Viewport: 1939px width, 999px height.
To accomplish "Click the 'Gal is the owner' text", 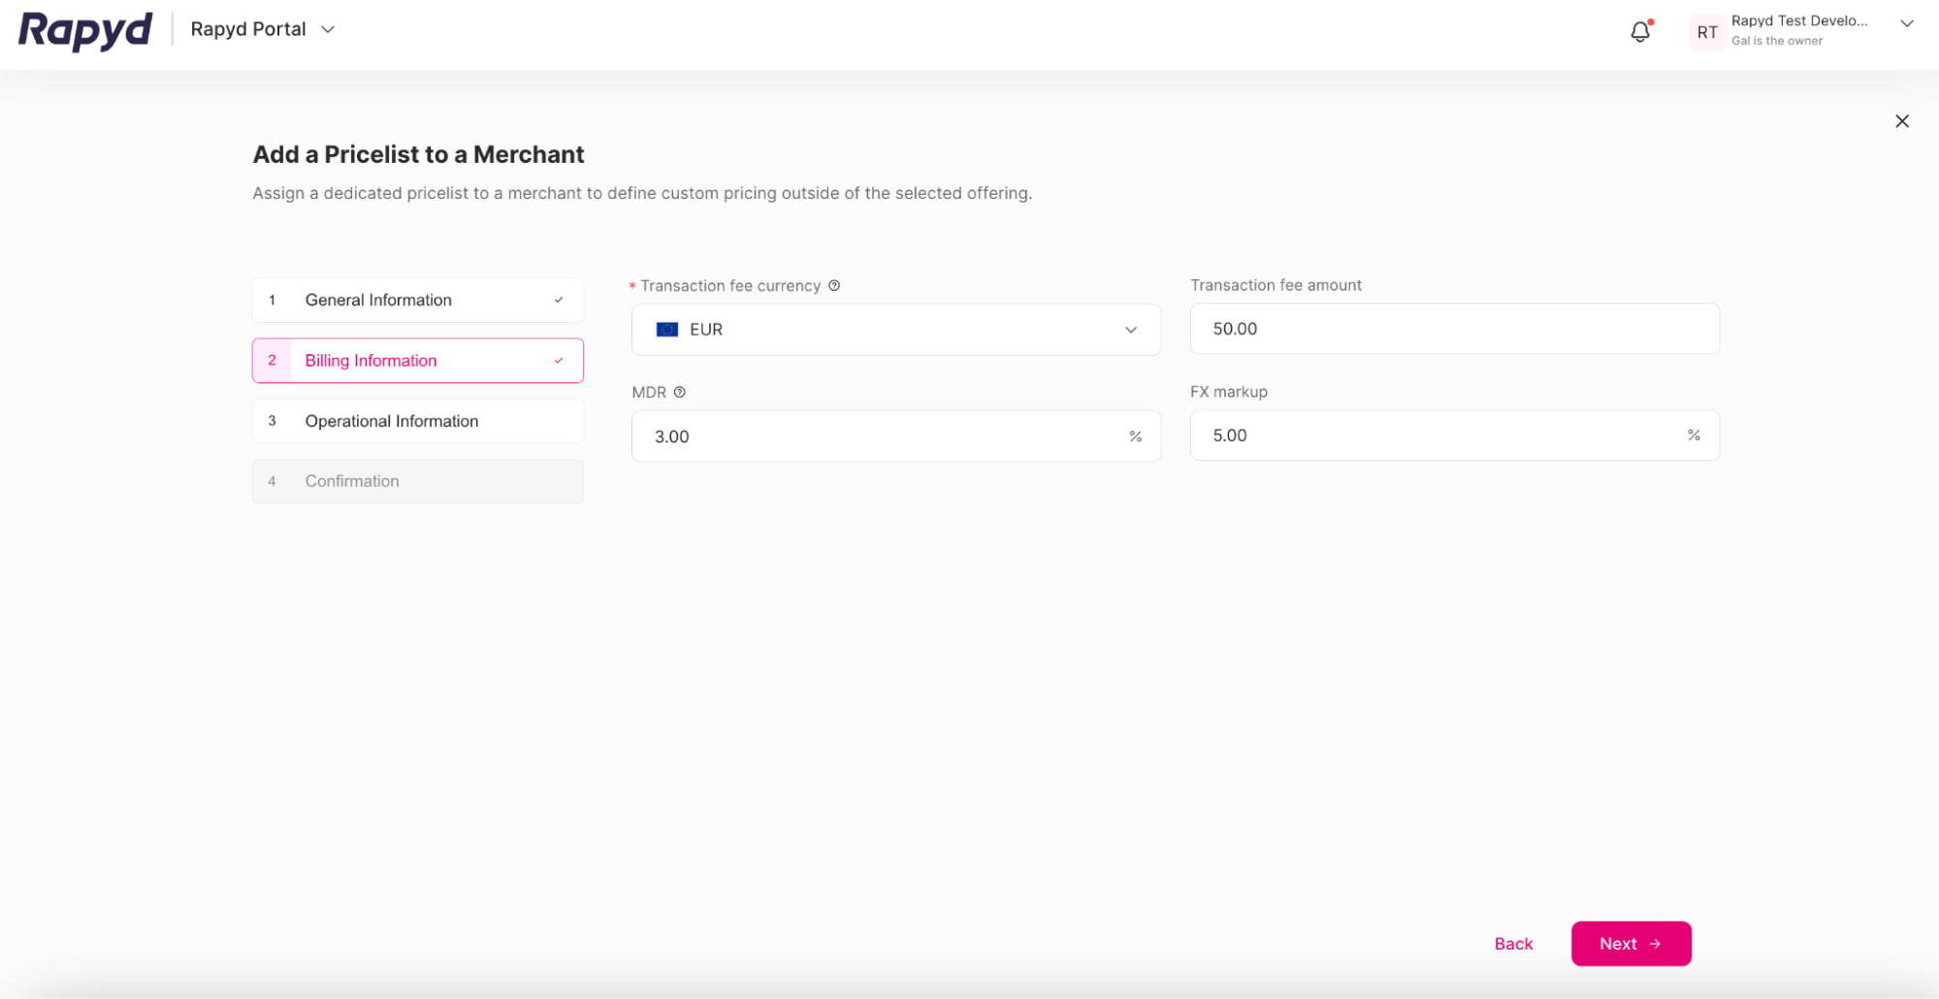I will 1777,41.
